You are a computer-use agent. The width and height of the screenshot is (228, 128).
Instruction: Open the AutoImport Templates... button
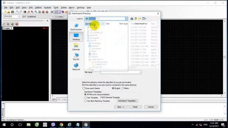click(x=128, y=101)
